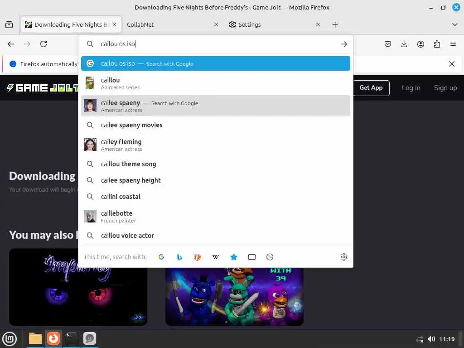
Task: Go back to the previous page
Action: [x=11, y=44]
